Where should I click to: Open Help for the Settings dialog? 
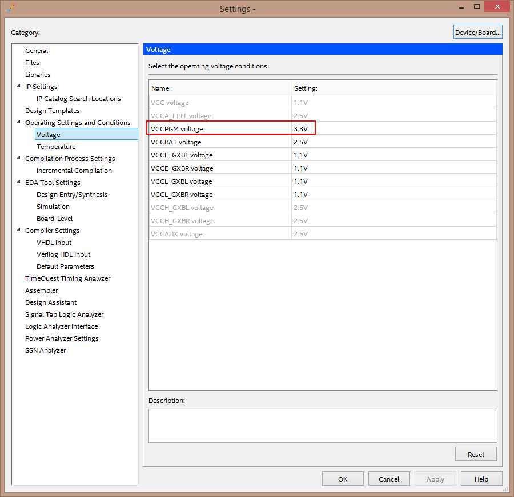pyautogui.click(x=481, y=479)
